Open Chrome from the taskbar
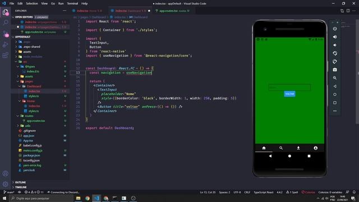This screenshot has height=202, width=359. 88,198
